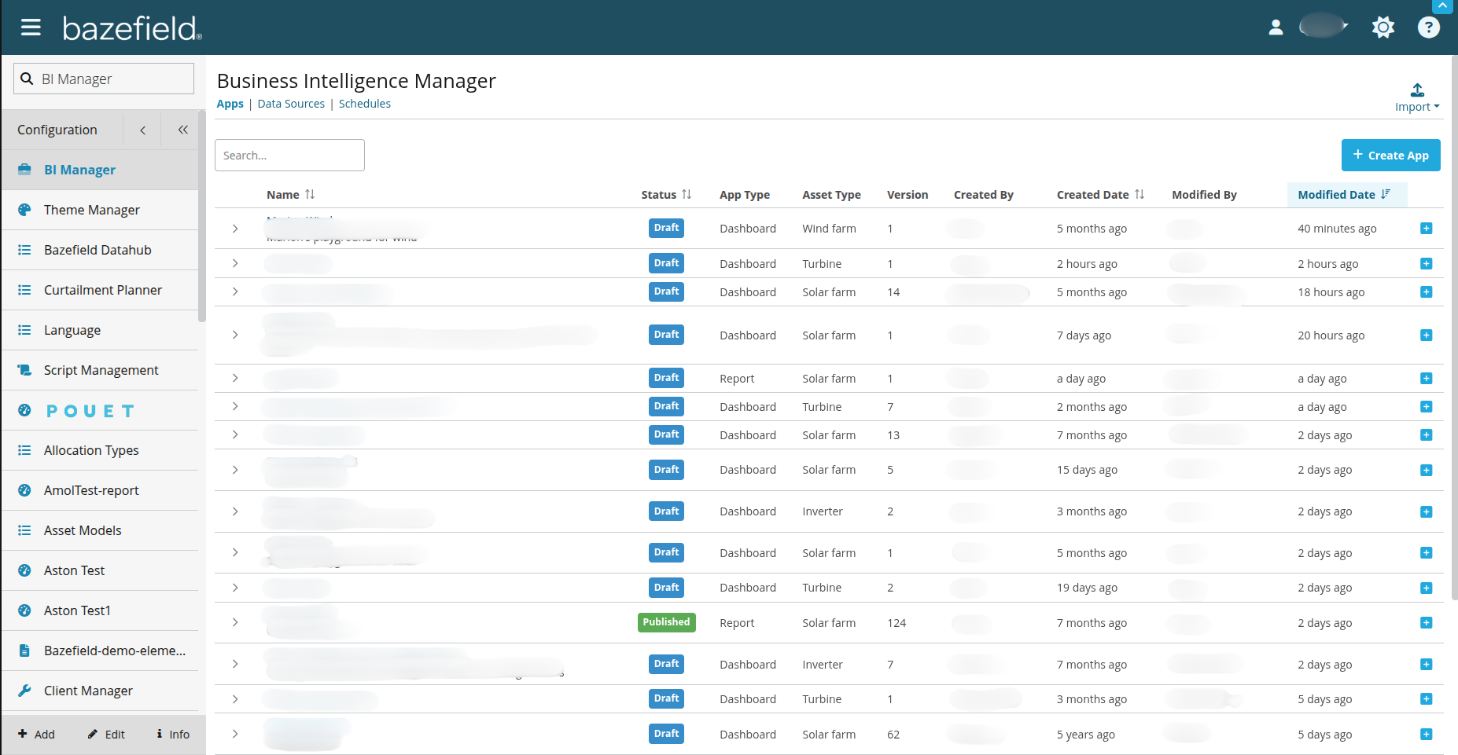The image size is (1458, 755).
Task: Expand the first Wind farm dashboard row
Action: pos(235,229)
